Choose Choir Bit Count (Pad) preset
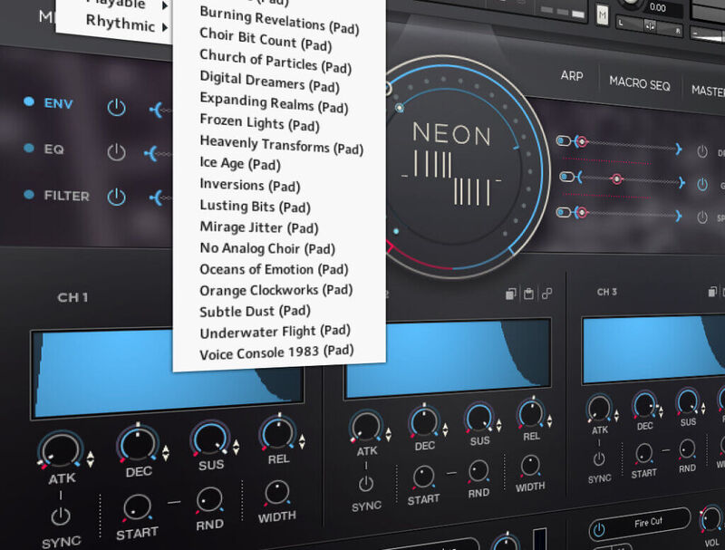Viewport: 725px width, 550px height. point(266,40)
